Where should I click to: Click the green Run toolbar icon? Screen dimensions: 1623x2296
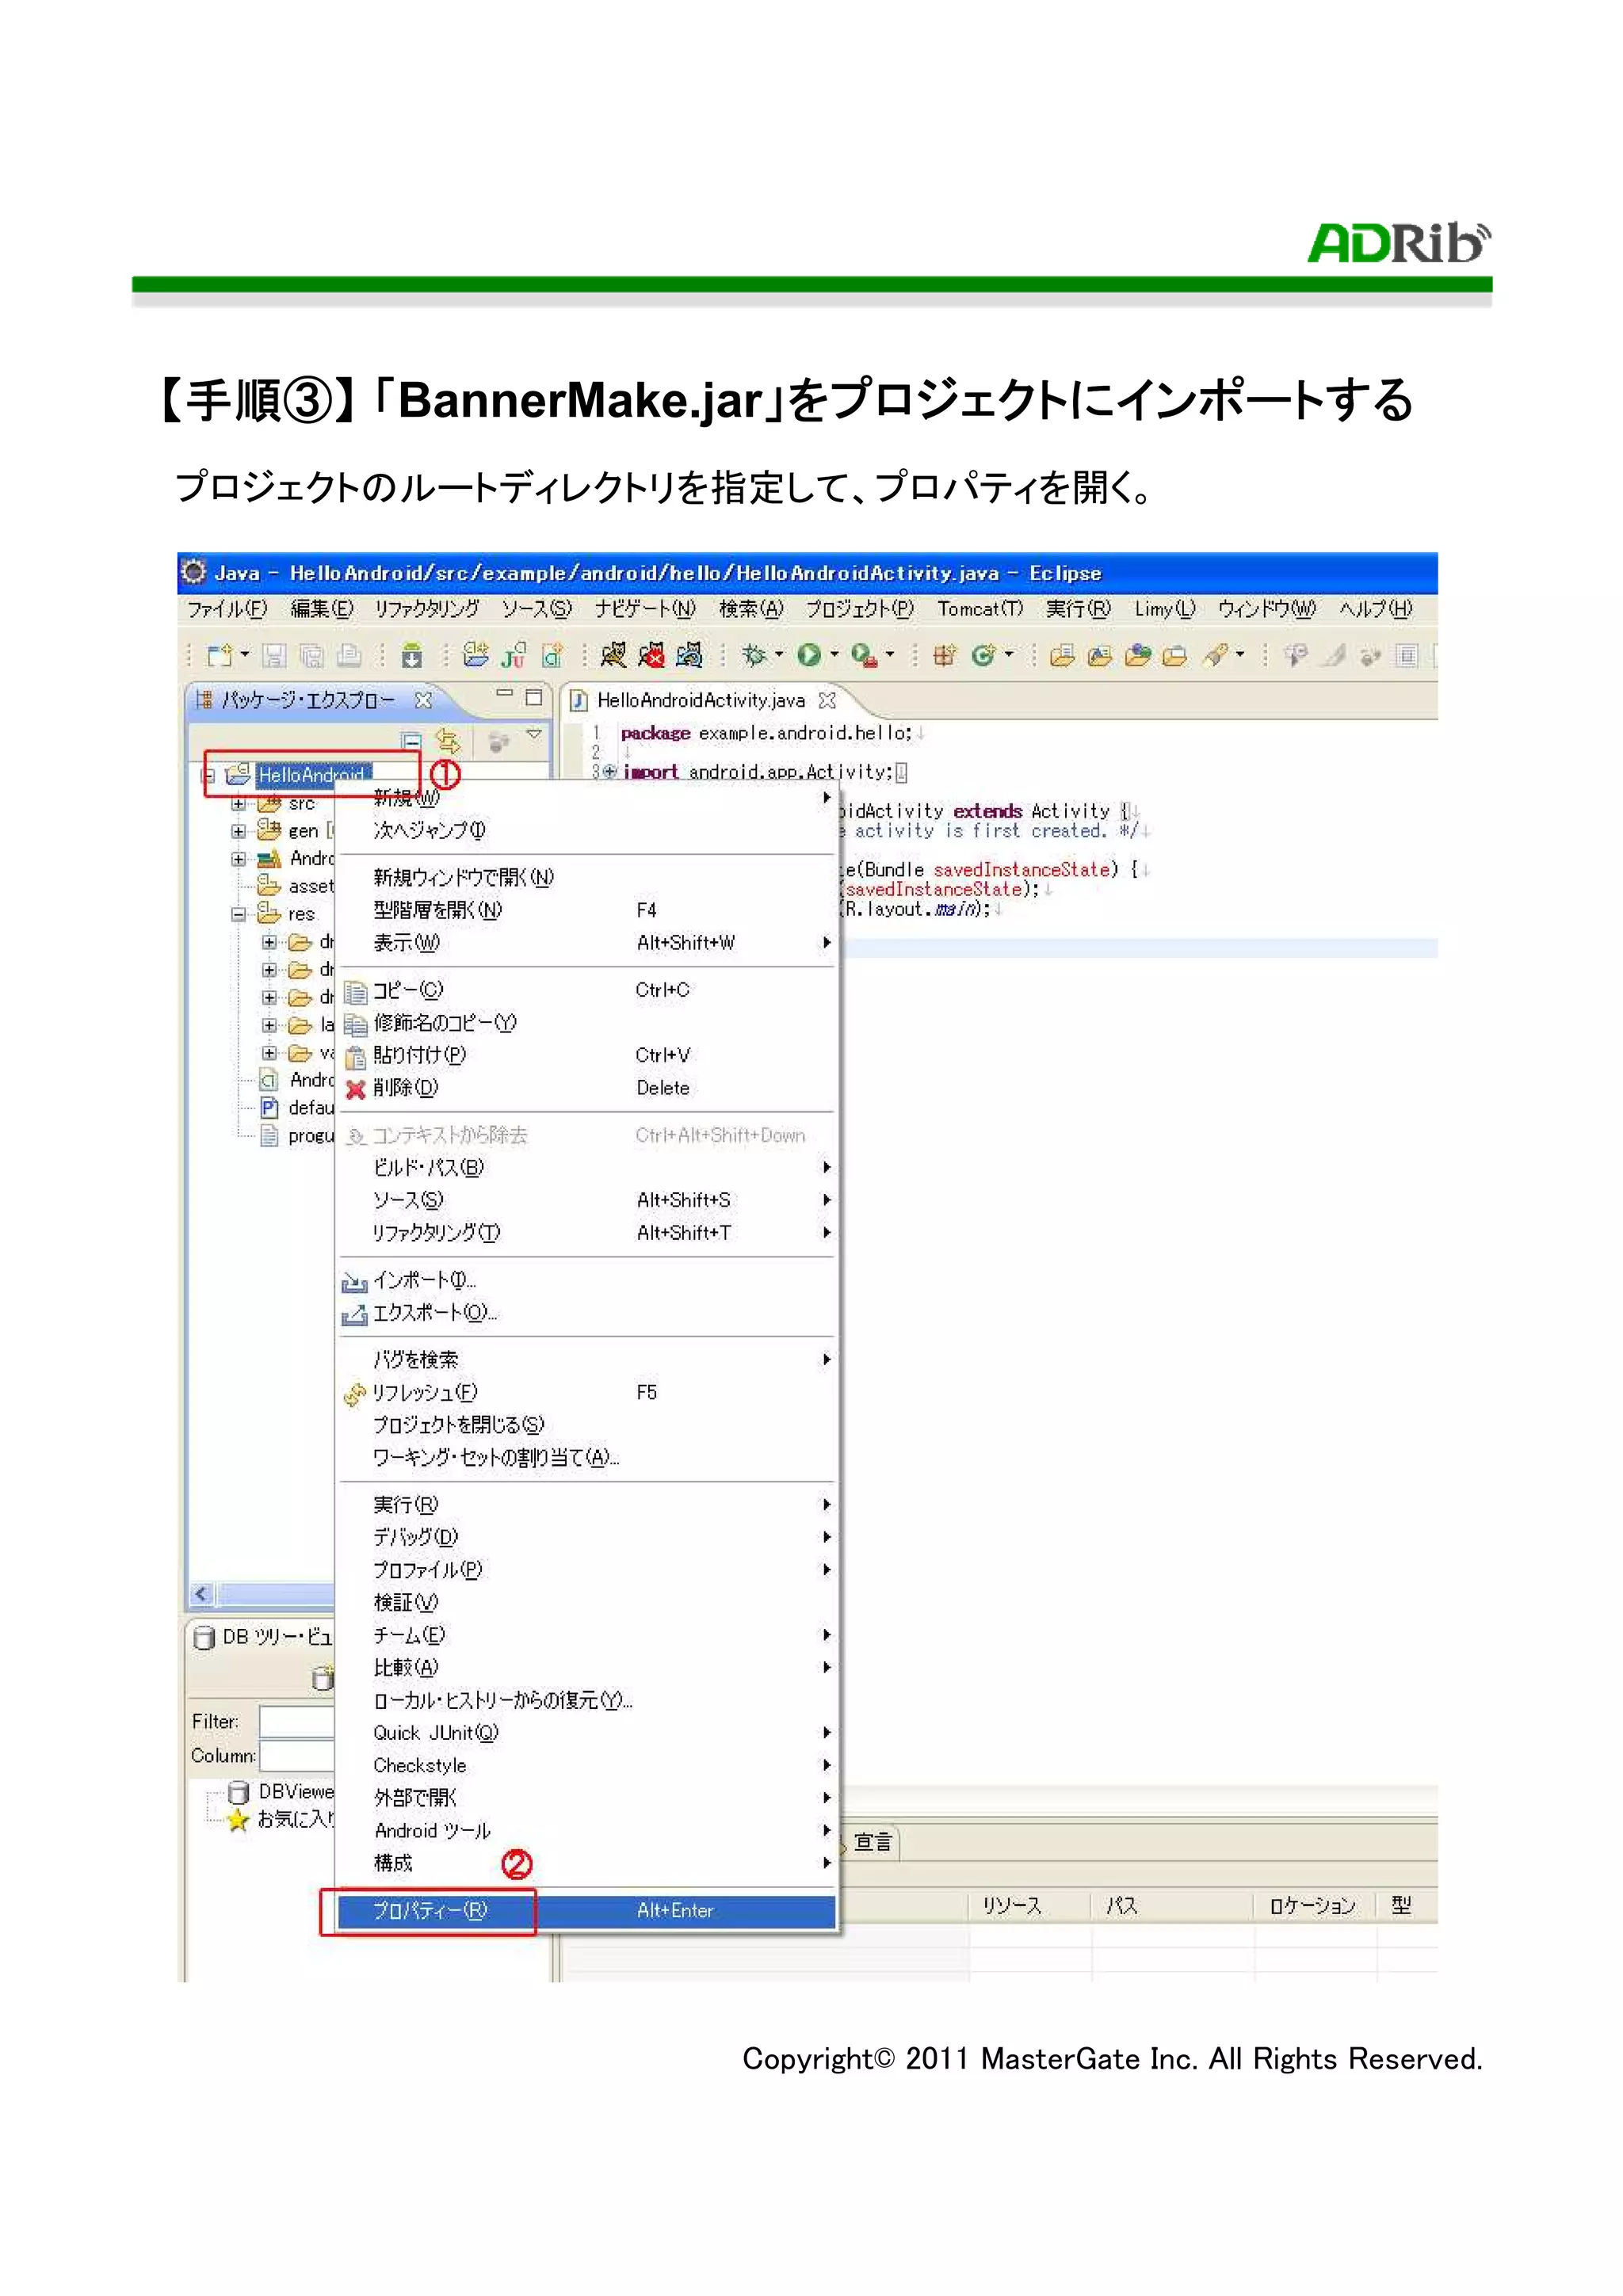(x=809, y=656)
